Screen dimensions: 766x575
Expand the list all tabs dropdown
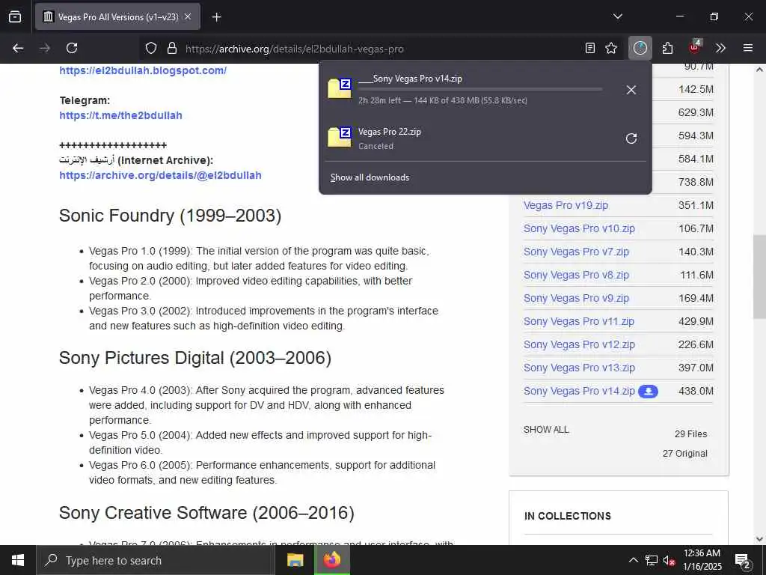tap(617, 16)
